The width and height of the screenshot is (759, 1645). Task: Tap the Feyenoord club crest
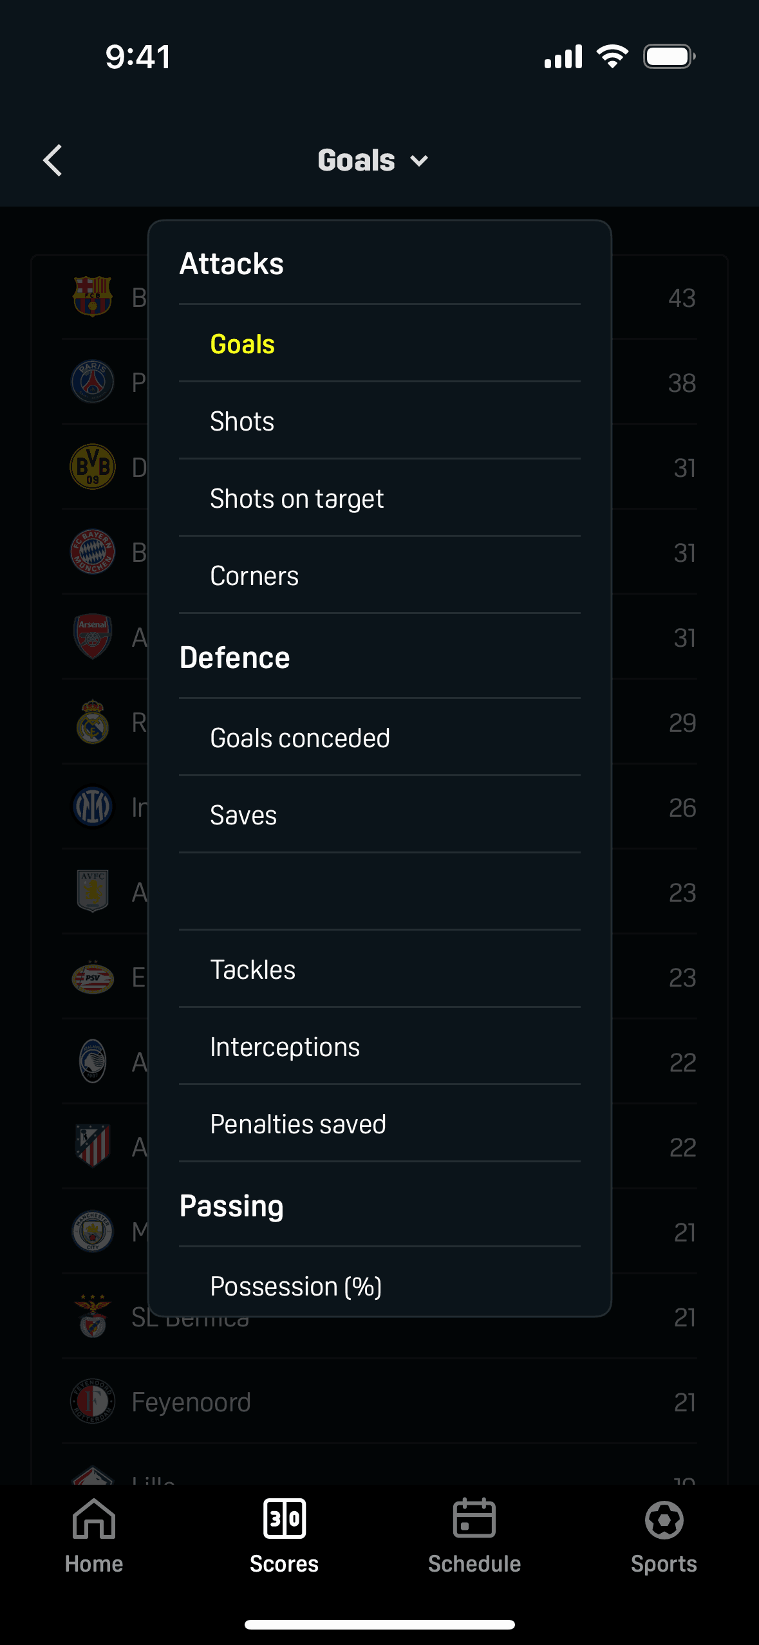point(93,1402)
